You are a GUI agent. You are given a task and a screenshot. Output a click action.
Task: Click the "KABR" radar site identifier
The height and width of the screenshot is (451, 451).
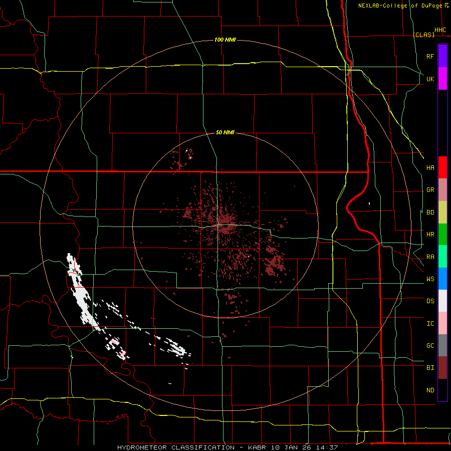click(x=259, y=447)
